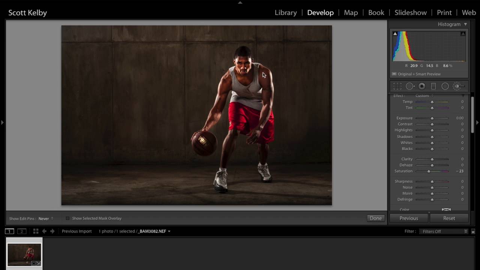Viewport: 480px width, 270px height.
Task: Click the Exposure value 0.00 field
Action: 460,118
